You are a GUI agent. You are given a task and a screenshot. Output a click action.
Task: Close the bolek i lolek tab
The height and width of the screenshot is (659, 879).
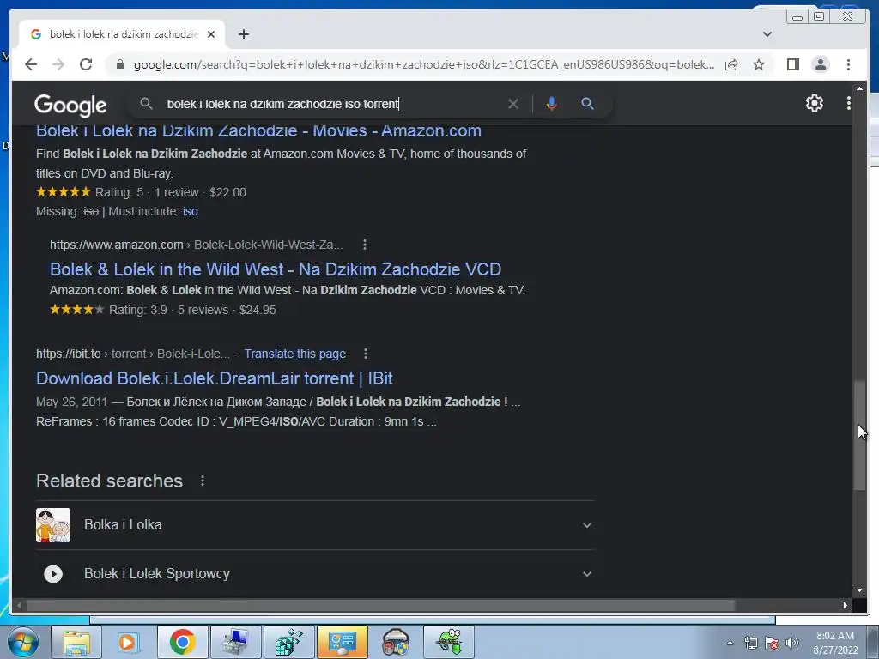click(211, 34)
